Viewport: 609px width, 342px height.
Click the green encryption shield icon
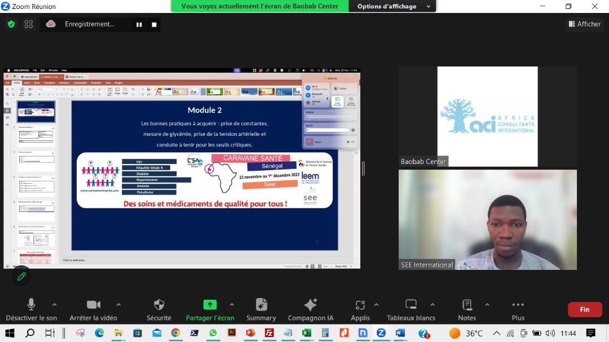(11, 24)
